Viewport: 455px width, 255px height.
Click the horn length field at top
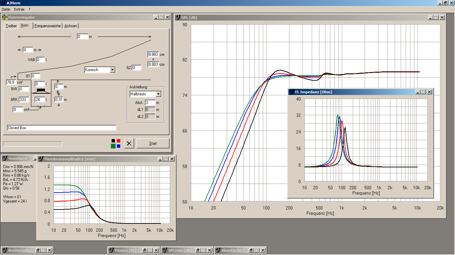tap(83, 37)
